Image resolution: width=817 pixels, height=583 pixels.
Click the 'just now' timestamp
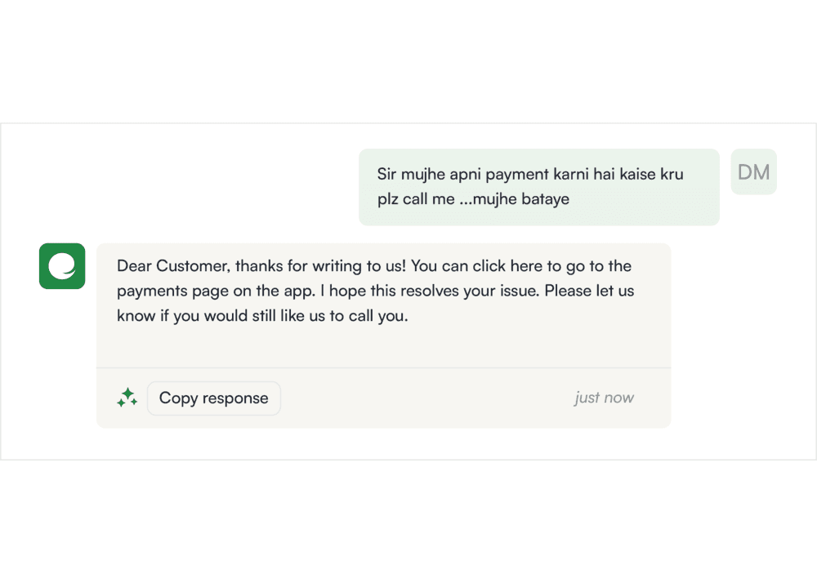click(604, 398)
